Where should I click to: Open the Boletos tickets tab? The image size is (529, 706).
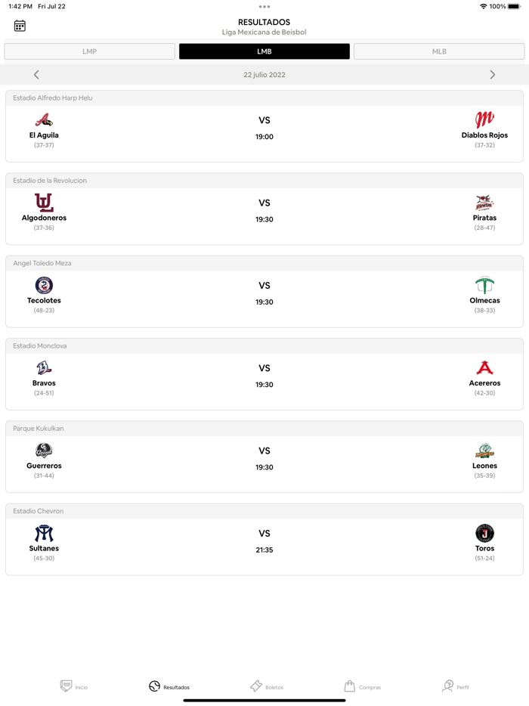pyautogui.click(x=267, y=686)
